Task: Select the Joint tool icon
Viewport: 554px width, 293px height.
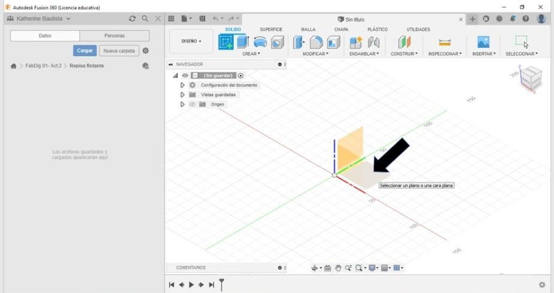Action: [x=374, y=43]
